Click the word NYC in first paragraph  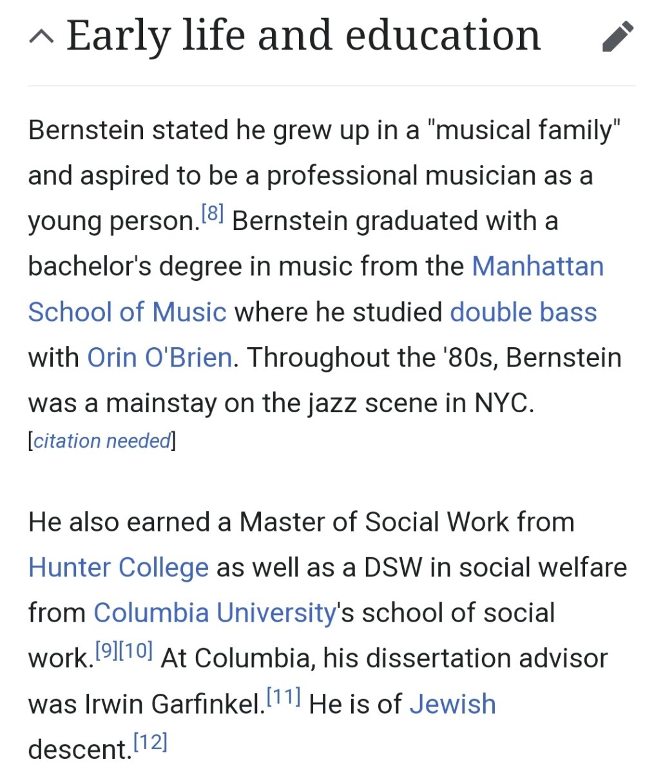(503, 403)
